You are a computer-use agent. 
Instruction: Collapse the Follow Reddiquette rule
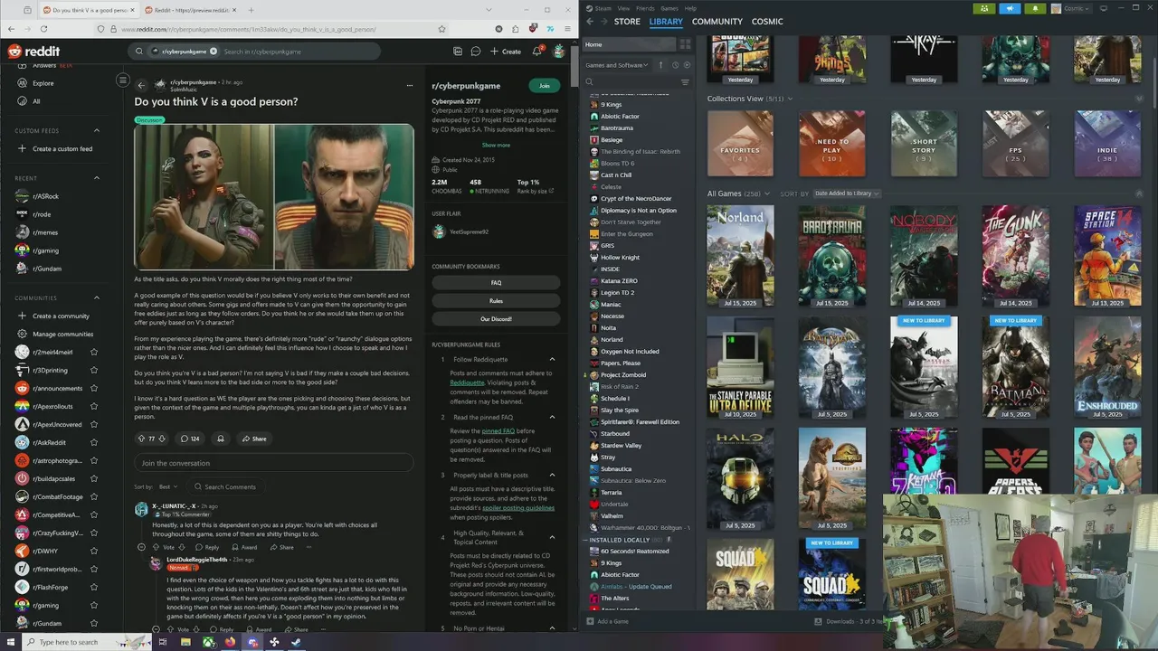click(552, 359)
